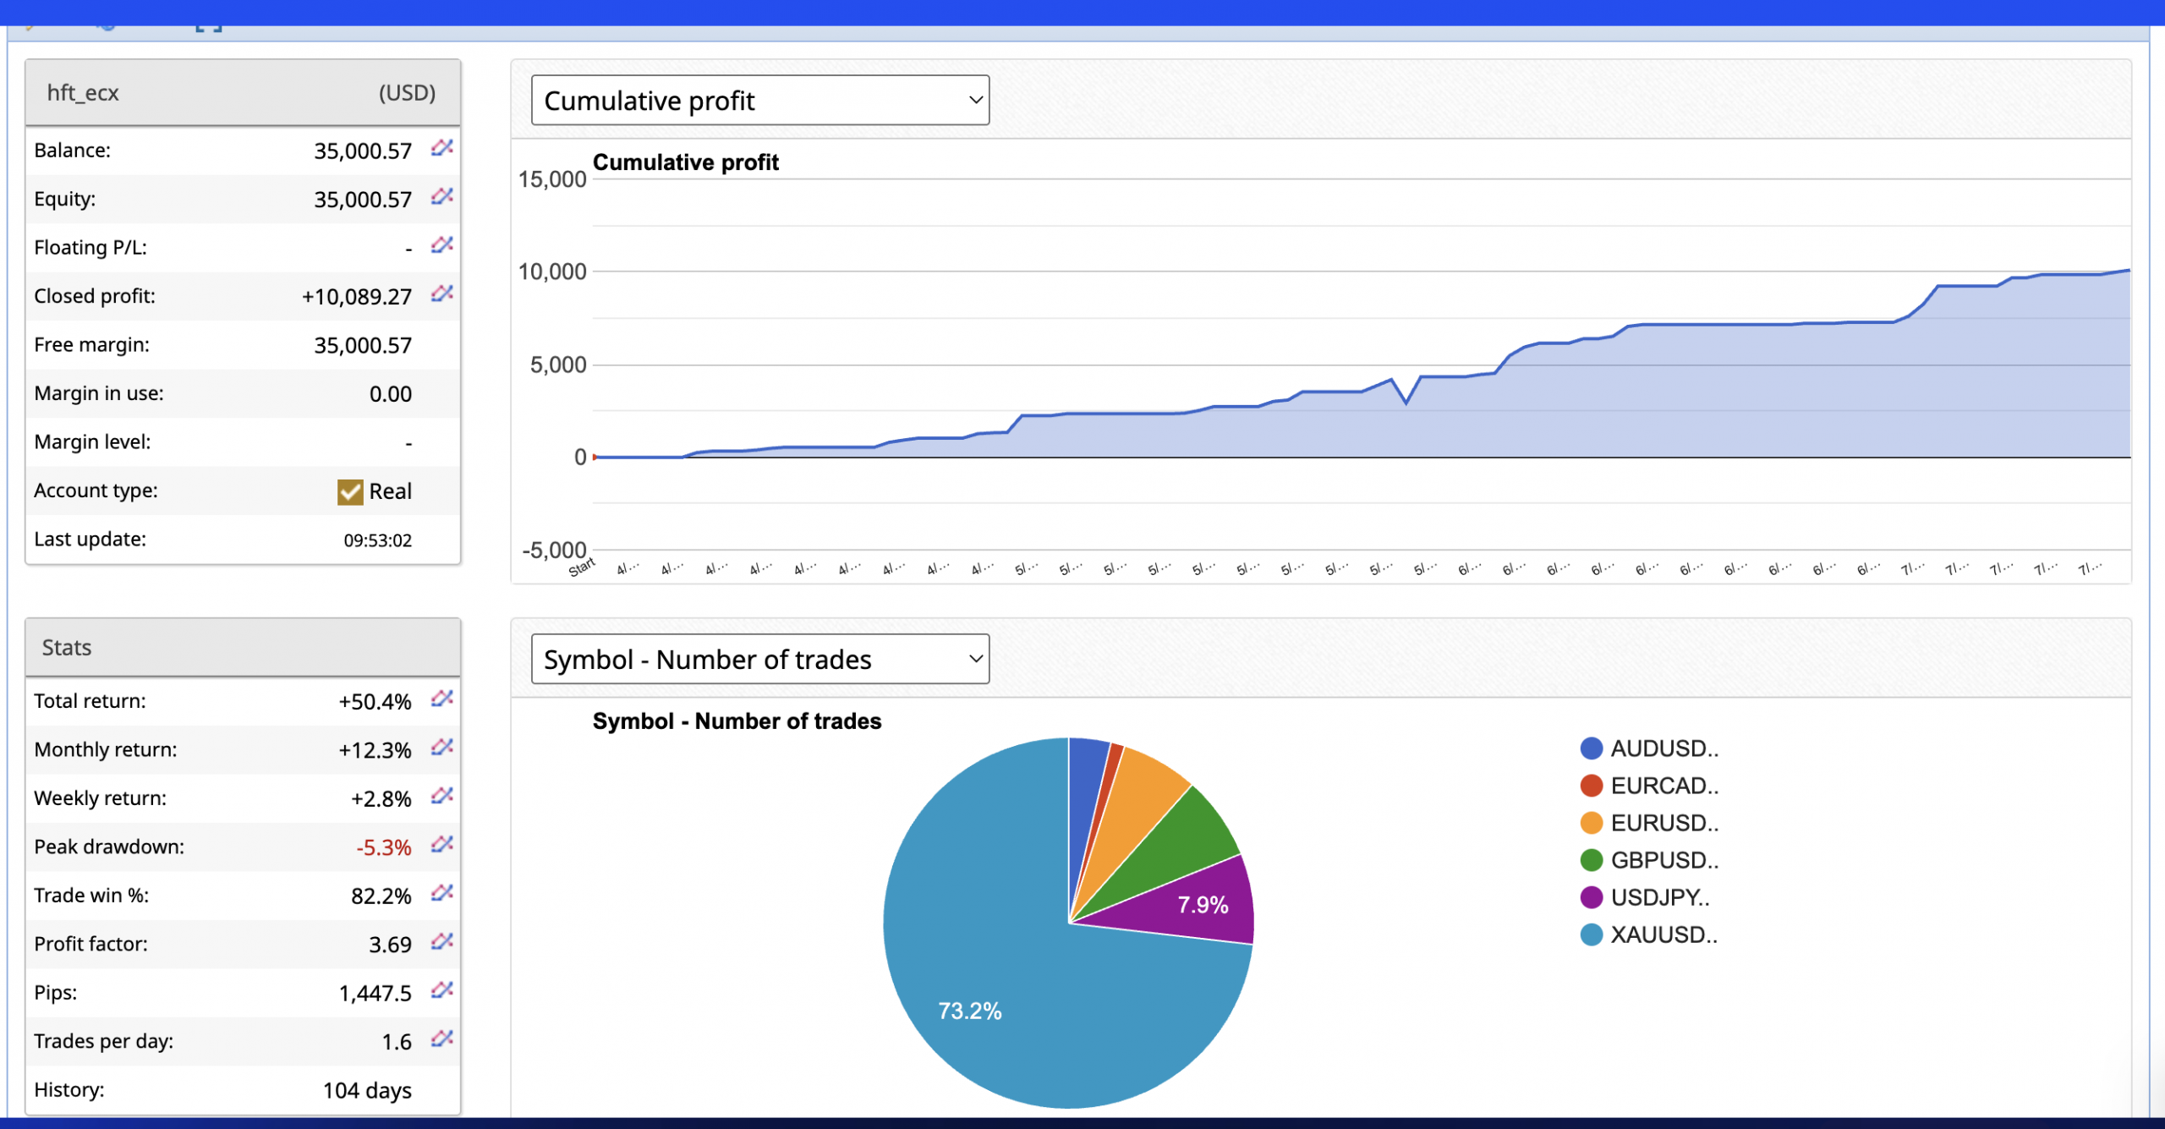Toggle the XAUUSD legend entry
Viewport: 2165px width, 1129px height.
1663,934
